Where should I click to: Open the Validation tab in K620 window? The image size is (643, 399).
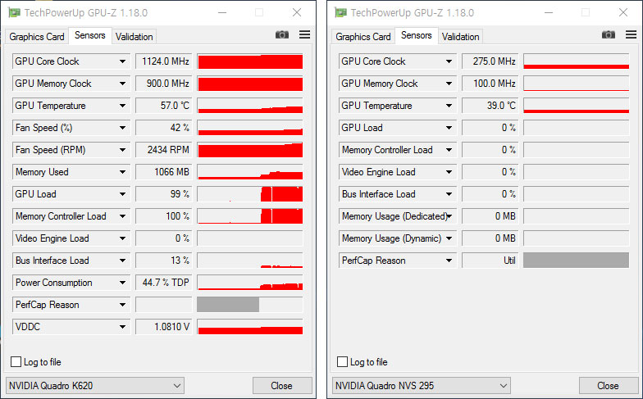(135, 37)
